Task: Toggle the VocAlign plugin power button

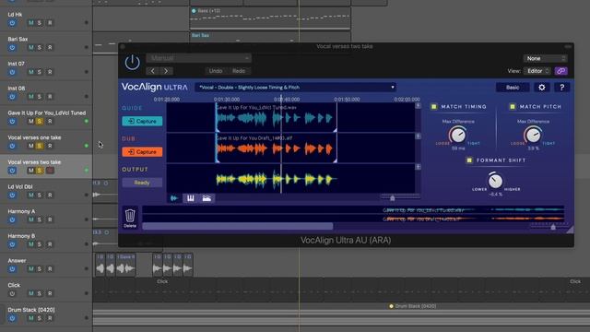Action: pyautogui.click(x=132, y=62)
